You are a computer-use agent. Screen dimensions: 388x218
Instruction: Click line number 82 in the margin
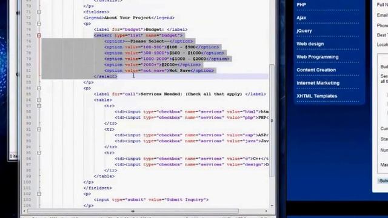click(28, 76)
